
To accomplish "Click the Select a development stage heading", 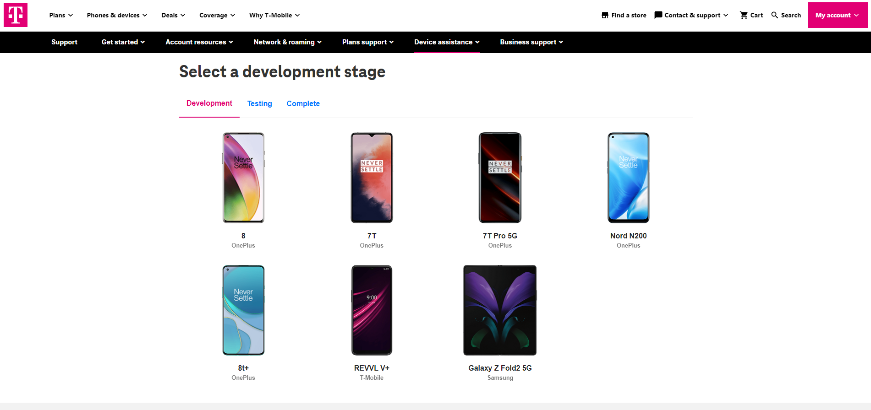I will point(282,72).
